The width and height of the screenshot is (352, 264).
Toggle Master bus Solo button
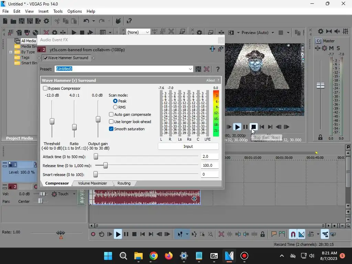tap(338, 48)
